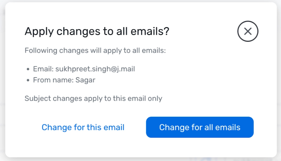The width and height of the screenshot is (281, 161).
Task: Dismiss the modal with the X button
Action: click(248, 31)
